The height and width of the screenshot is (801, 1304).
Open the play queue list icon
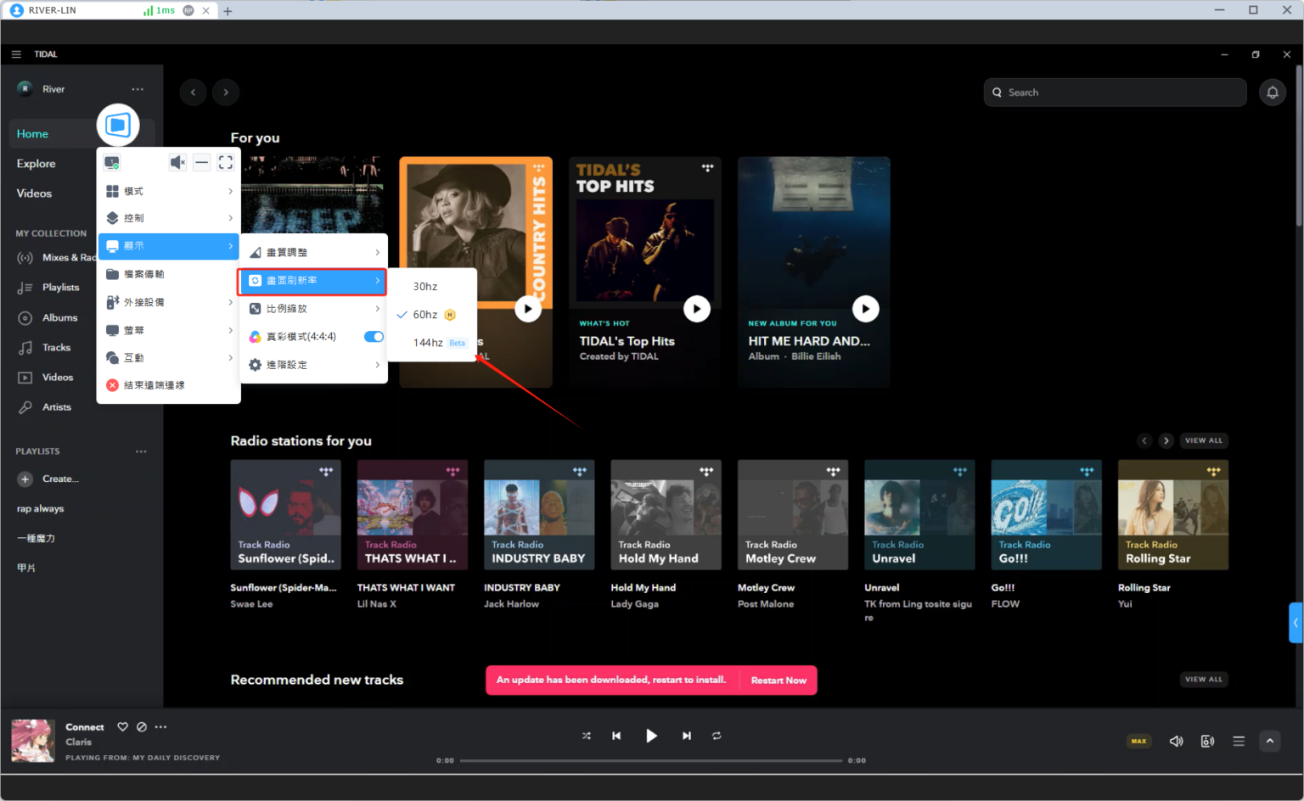[1239, 741]
